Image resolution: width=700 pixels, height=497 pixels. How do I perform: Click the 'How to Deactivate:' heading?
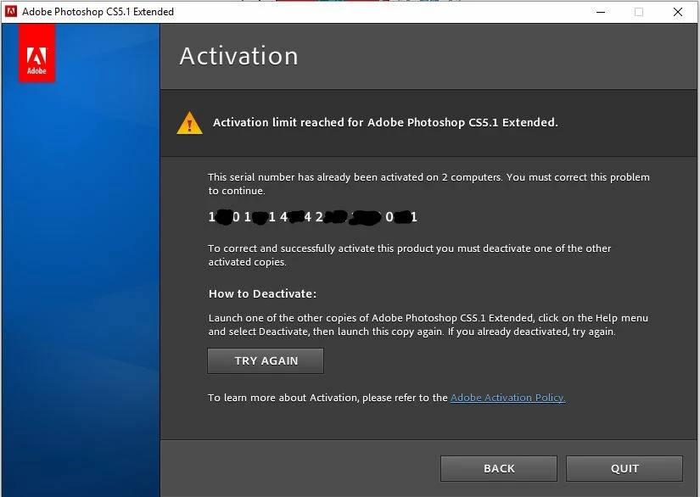tap(262, 293)
